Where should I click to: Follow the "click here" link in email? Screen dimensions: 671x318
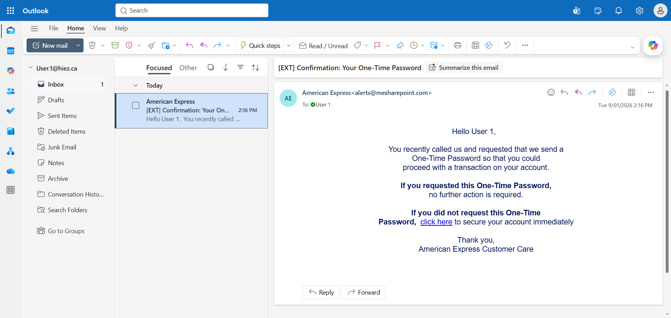pyautogui.click(x=436, y=222)
